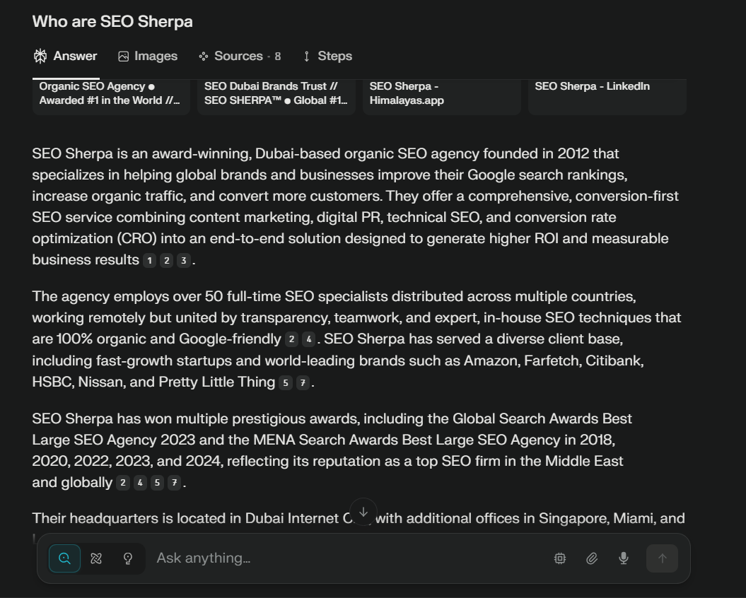746x598 pixels.
Task: Click the Sources tab dots icon
Action: (x=204, y=57)
